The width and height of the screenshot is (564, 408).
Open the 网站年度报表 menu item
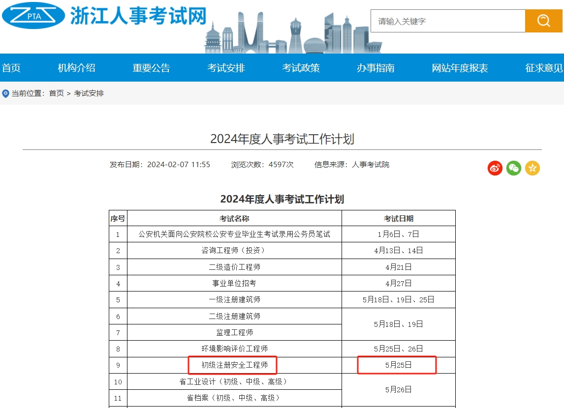click(460, 68)
